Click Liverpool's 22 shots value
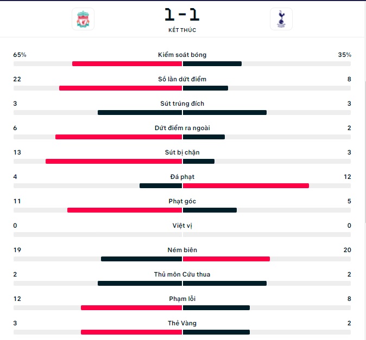366x340 pixels. coord(17,79)
